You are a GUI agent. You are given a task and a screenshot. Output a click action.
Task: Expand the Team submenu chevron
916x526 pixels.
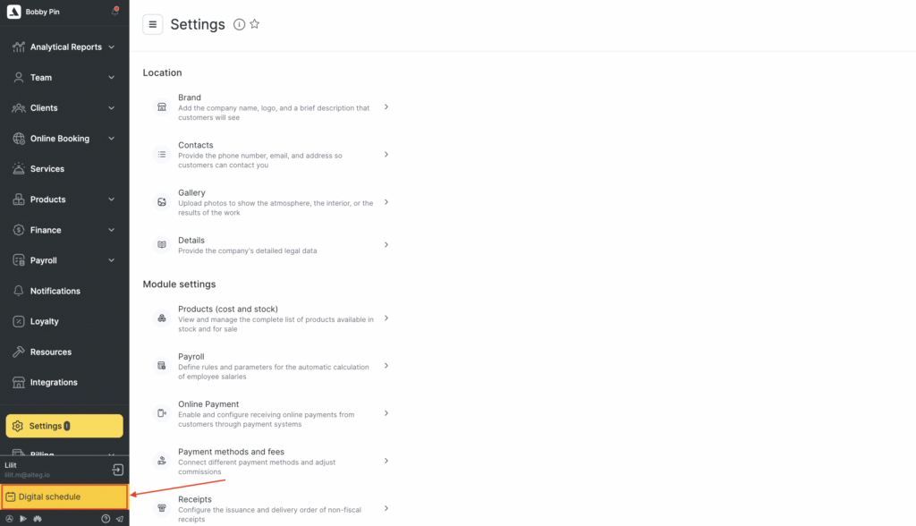pyautogui.click(x=111, y=77)
